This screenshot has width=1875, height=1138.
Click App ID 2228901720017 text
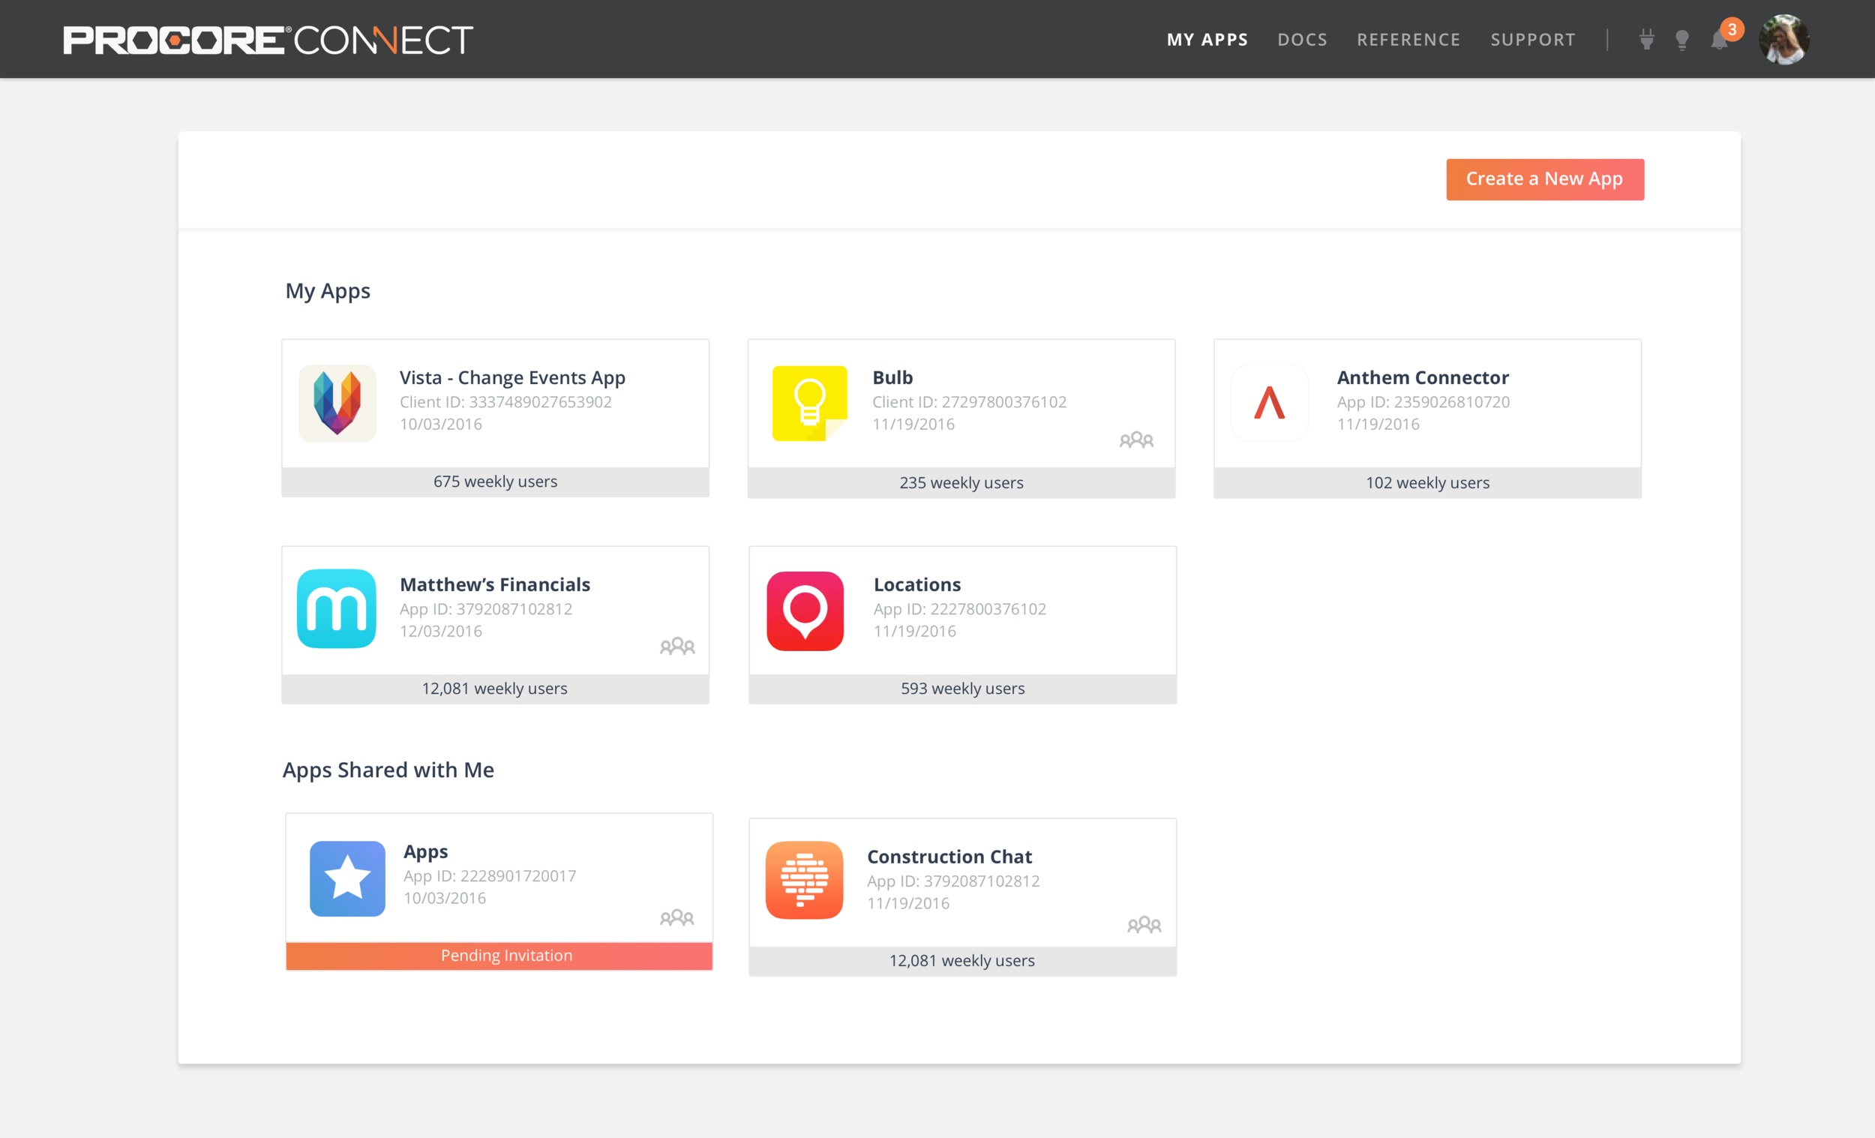coord(489,876)
